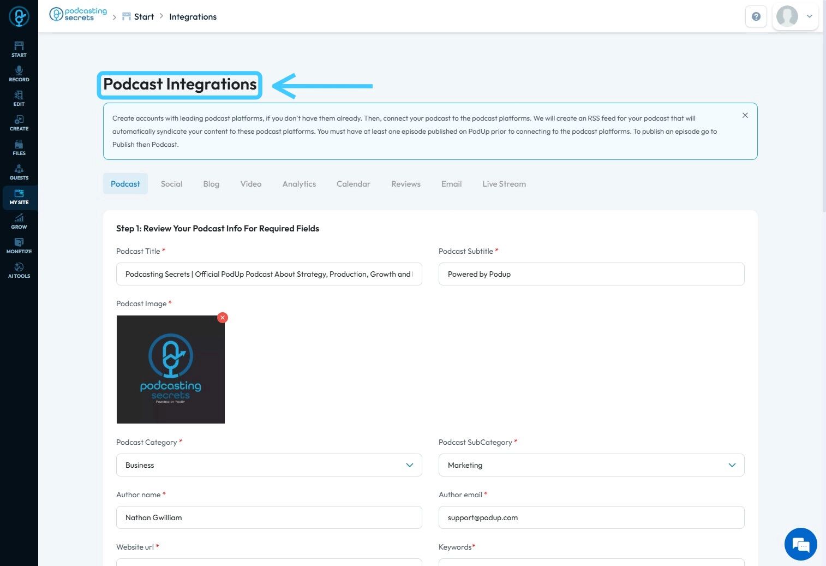Open the Record microphone section

(x=19, y=74)
